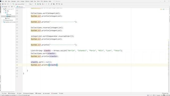Viewport: 170px width, 96px height.
Task: Select the Main.java editor tab
Action: (x=20, y=7)
